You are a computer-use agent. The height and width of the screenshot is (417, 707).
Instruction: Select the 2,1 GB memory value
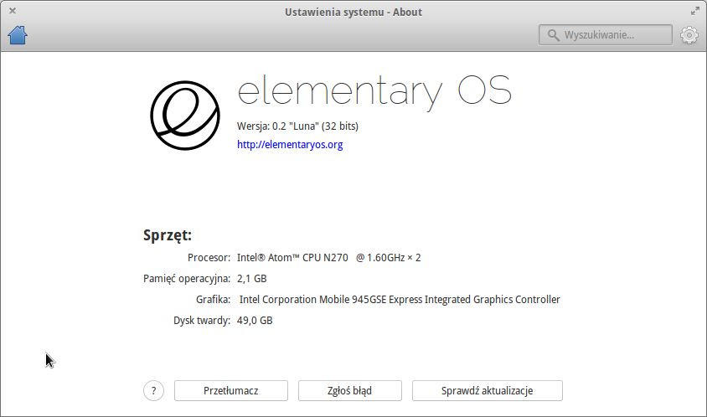click(251, 279)
